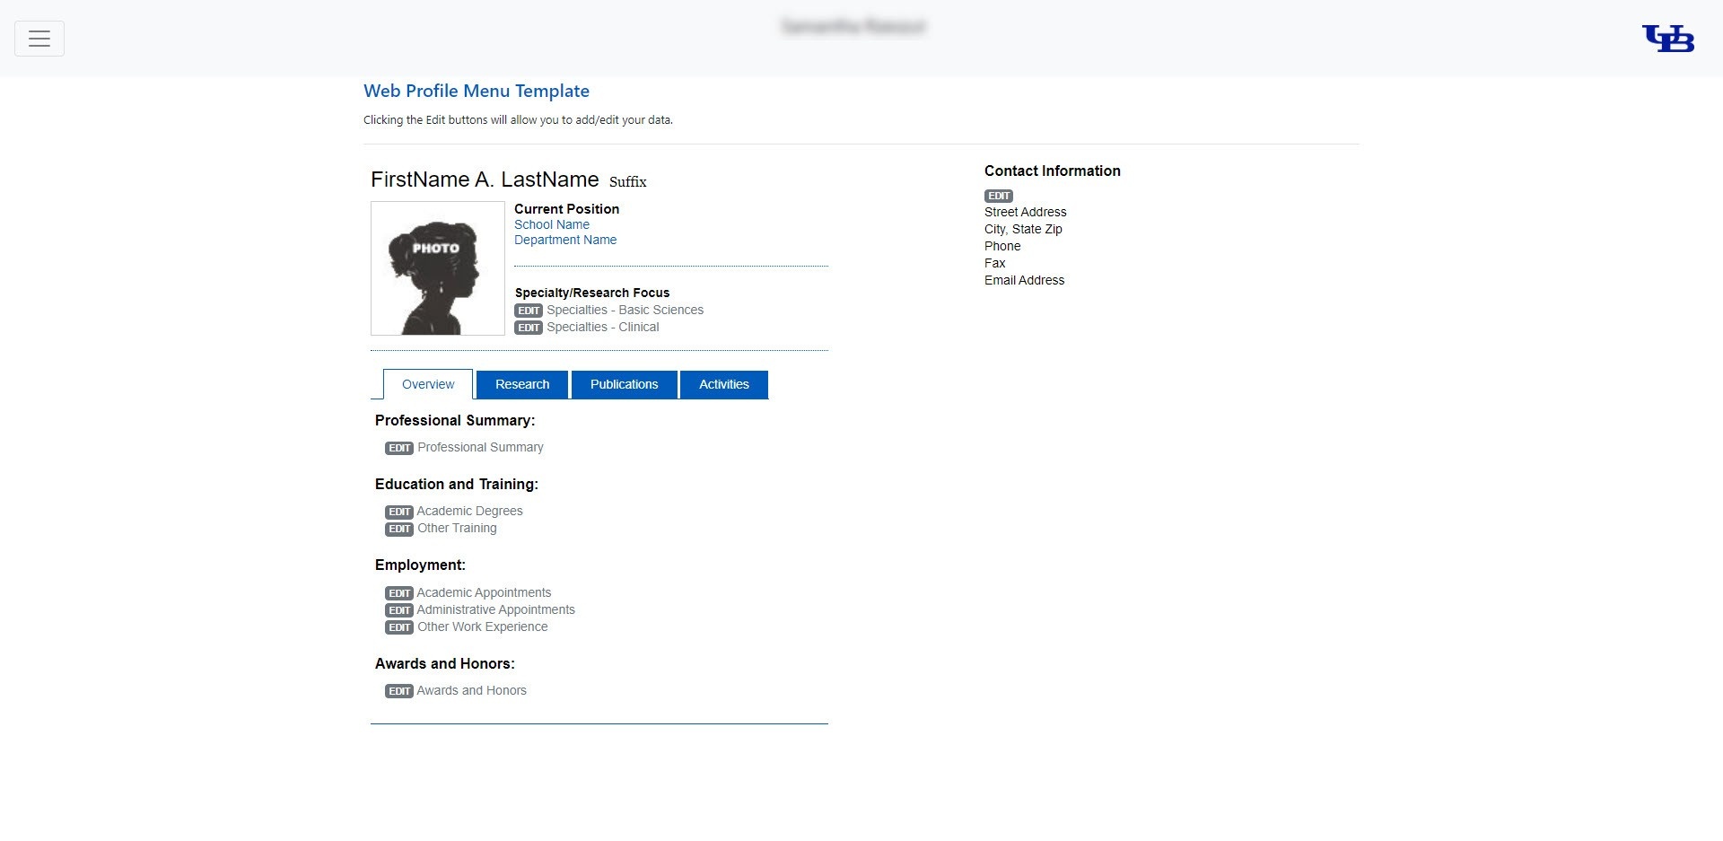Image resolution: width=1723 pixels, height=841 pixels.
Task: Follow the Department Name link
Action: point(565,240)
